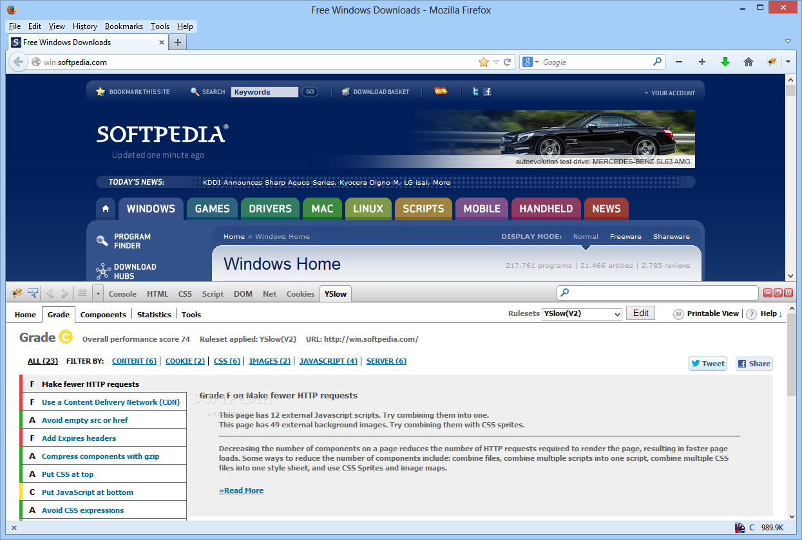
Task: Detach Firebug into a new window
Action: click(778, 293)
